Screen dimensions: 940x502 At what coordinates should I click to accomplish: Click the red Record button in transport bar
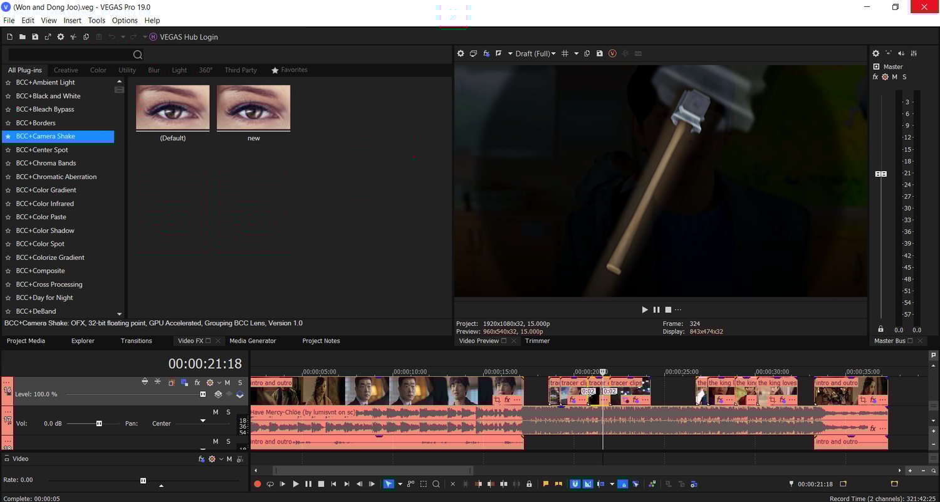pos(257,484)
